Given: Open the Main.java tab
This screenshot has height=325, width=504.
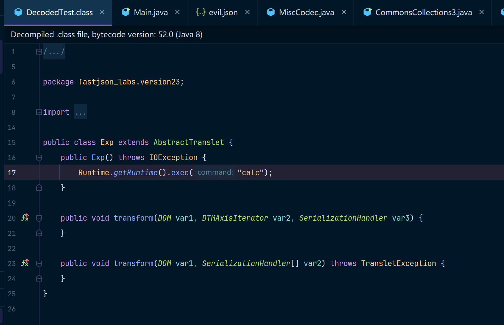Looking at the screenshot, I should pos(151,12).
